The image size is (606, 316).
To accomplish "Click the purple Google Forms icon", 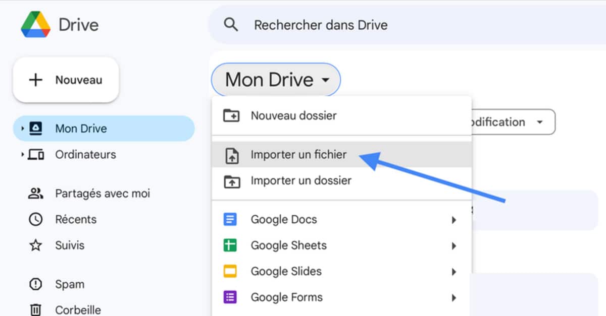I will point(230,297).
